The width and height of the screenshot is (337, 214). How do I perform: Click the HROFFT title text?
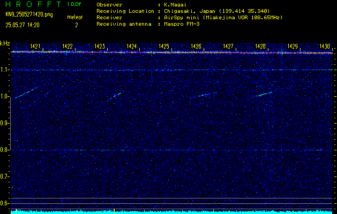[x=34, y=4]
